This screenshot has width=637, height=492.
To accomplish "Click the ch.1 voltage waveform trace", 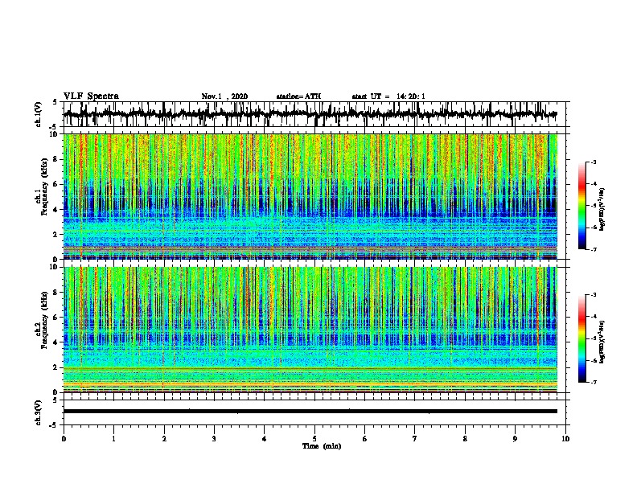I will coord(310,114).
